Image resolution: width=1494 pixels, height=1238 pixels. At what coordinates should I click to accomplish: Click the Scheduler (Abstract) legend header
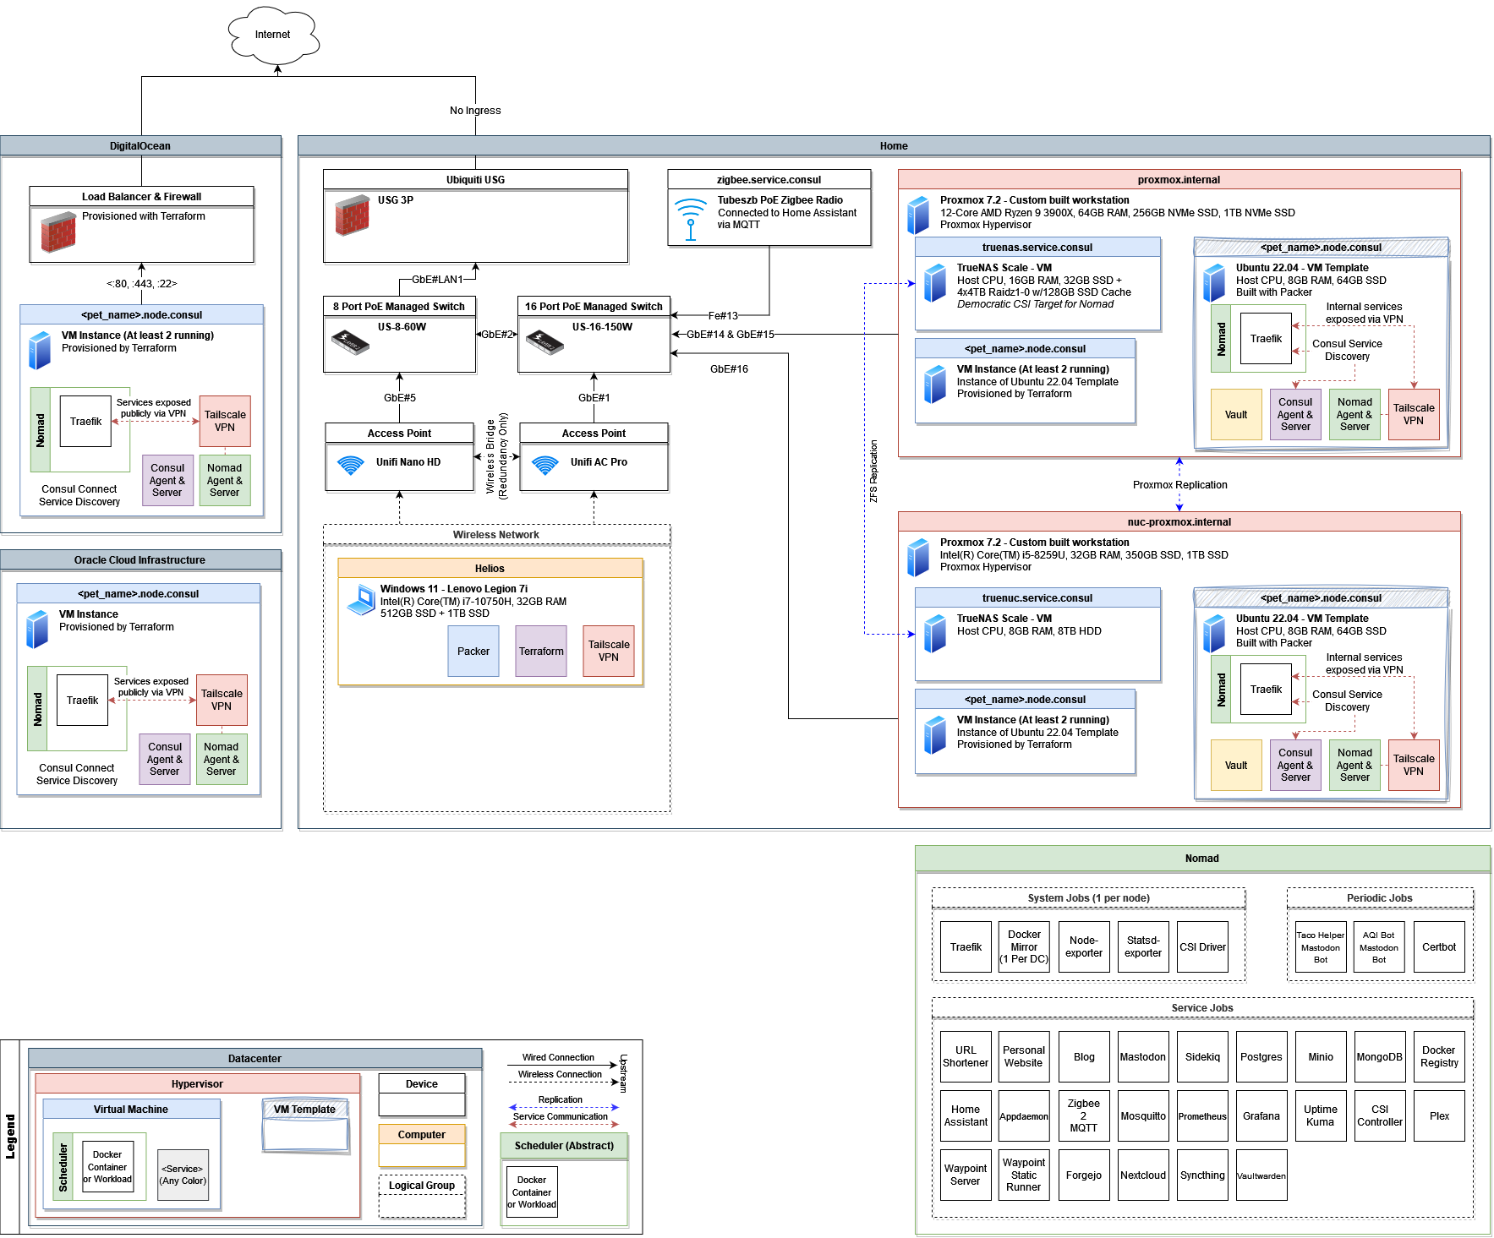[x=564, y=1146]
